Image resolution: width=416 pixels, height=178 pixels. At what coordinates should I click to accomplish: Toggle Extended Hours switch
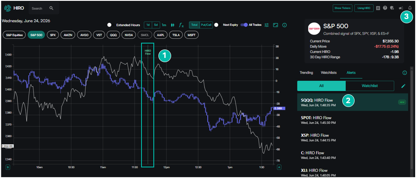tap(111, 25)
